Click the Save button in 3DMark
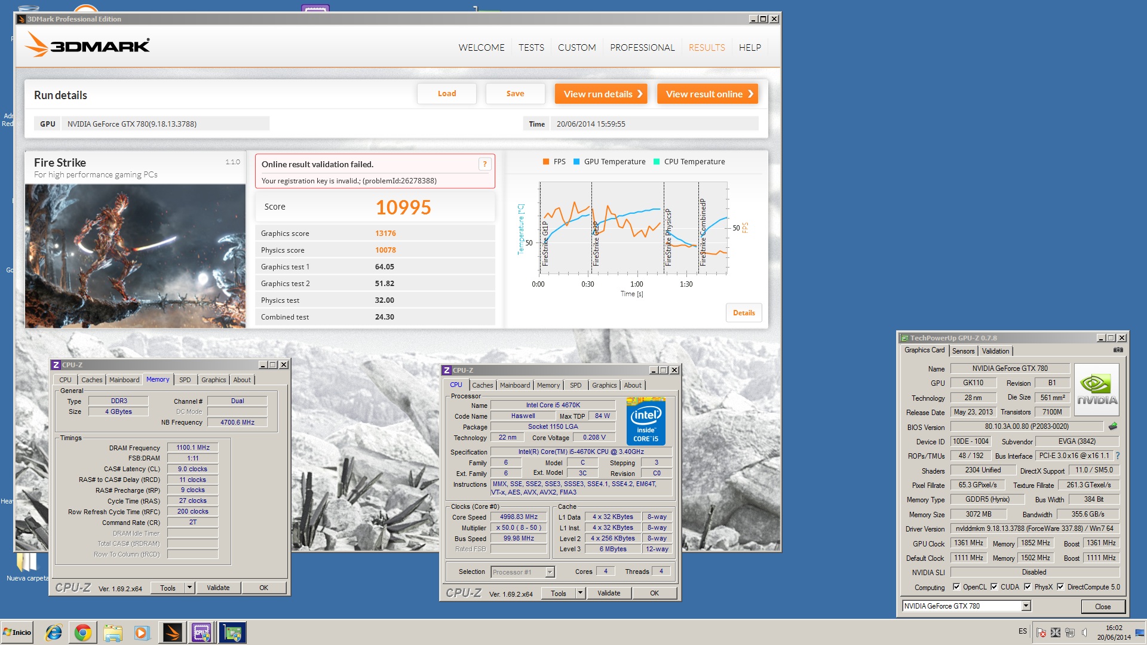This screenshot has height=645, width=1147. (515, 94)
